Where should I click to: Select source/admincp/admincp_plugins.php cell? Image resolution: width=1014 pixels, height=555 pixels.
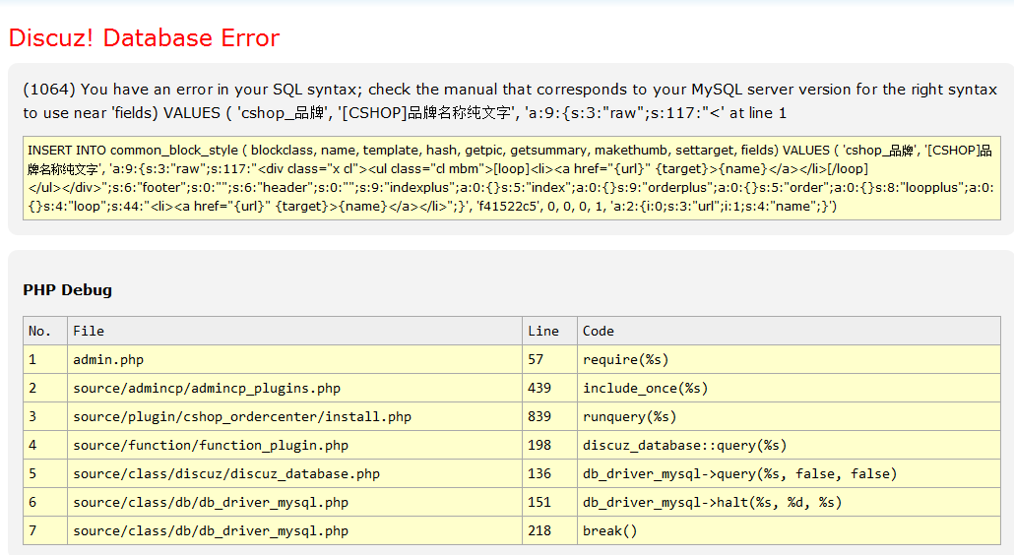295,388
